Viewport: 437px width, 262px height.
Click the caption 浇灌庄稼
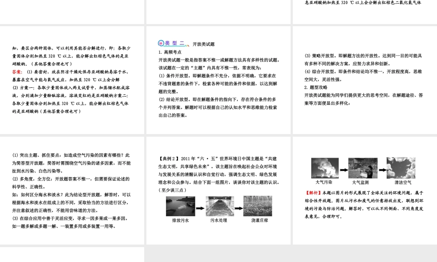260,220
